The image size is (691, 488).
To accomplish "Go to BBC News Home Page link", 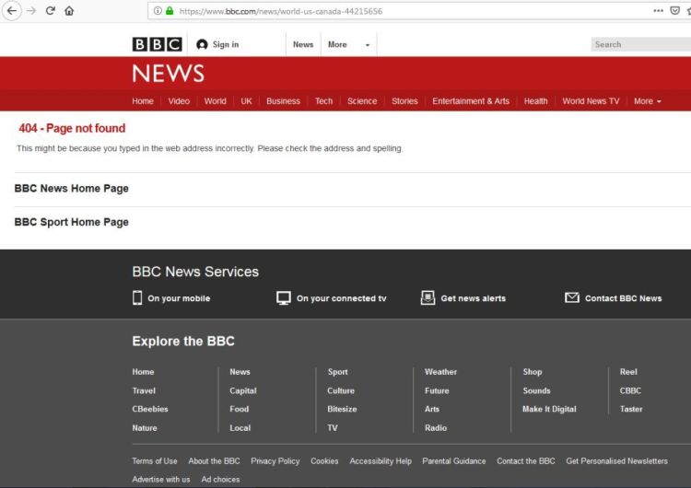I will (x=71, y=189).
